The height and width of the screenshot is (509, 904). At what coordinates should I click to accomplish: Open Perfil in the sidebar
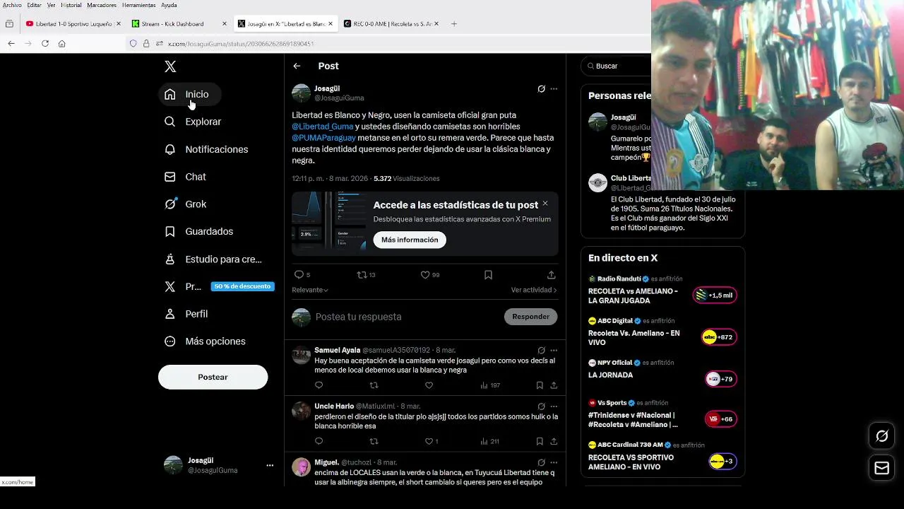tap(187, 314)
